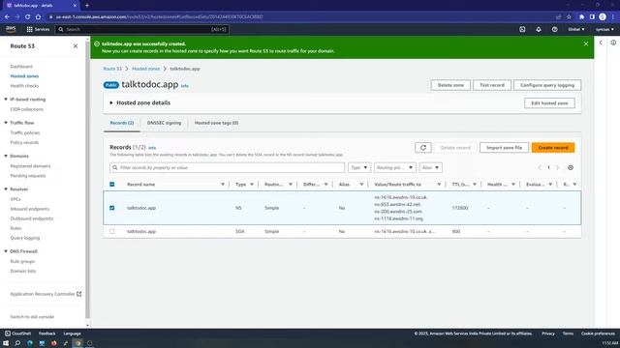The height and width of the screenshot is (348, 620).
Task: Click Edit hosted zone button
Action: [549, 103]
